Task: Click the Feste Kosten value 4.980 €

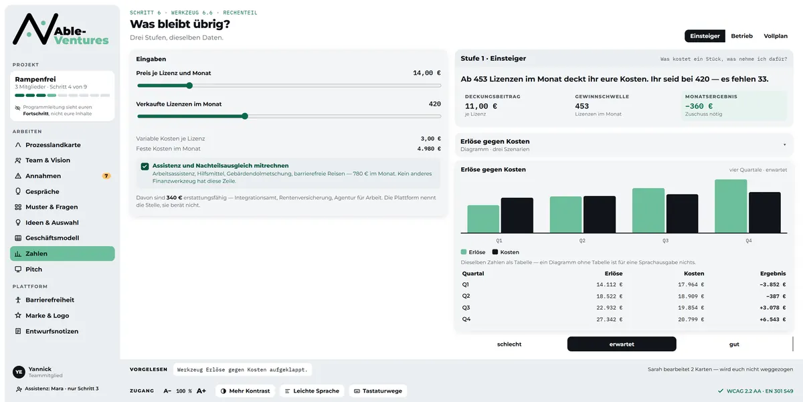Action: 429,148
